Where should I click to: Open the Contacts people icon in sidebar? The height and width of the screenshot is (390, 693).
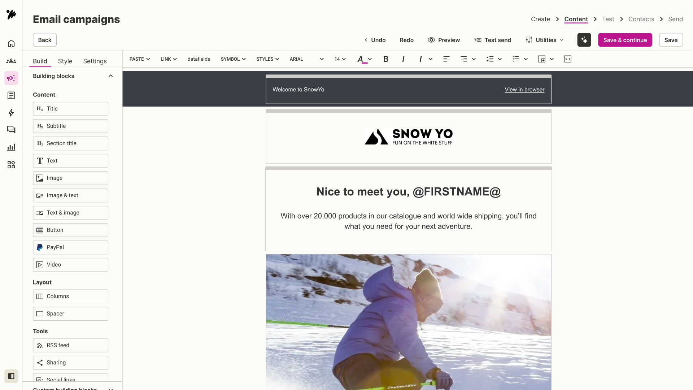[11, 61]
